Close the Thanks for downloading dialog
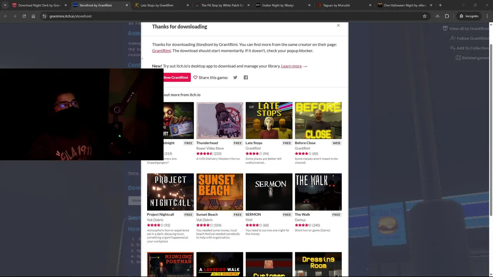Image resolution: width=493 pixels, height=277 pixels. pyautogui.click(x=338, y=25)
